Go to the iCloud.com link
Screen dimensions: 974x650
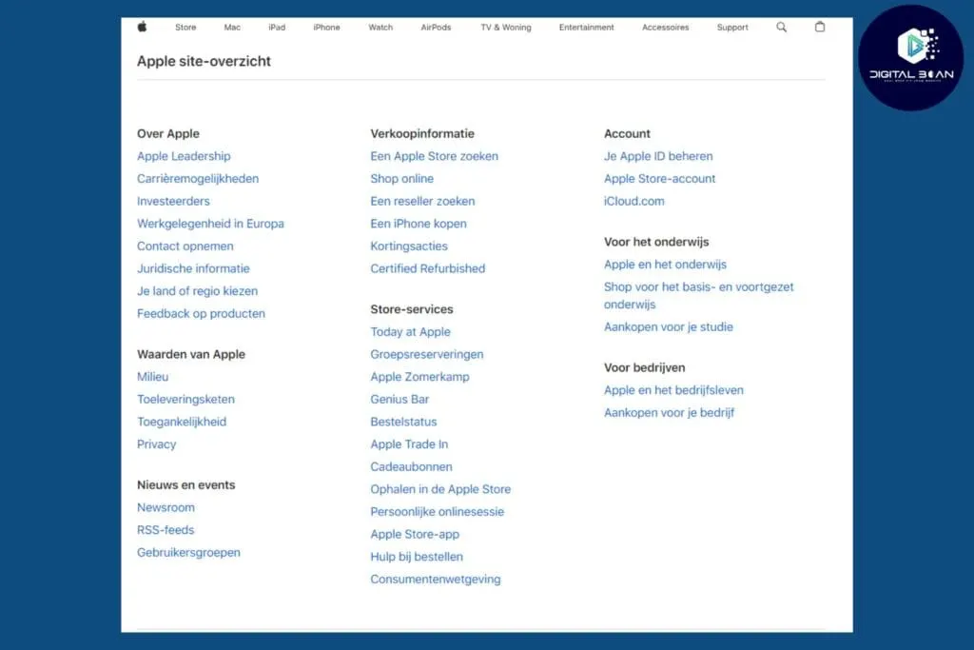click(634, 201)
